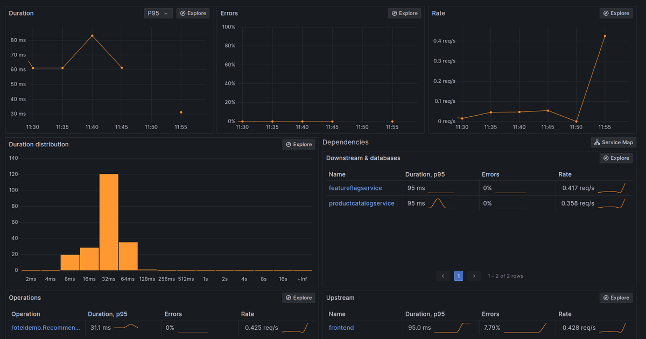The image size is (646, 339).
Task: Sort Upstream table by Rate header
Action: tap(565, 314)
